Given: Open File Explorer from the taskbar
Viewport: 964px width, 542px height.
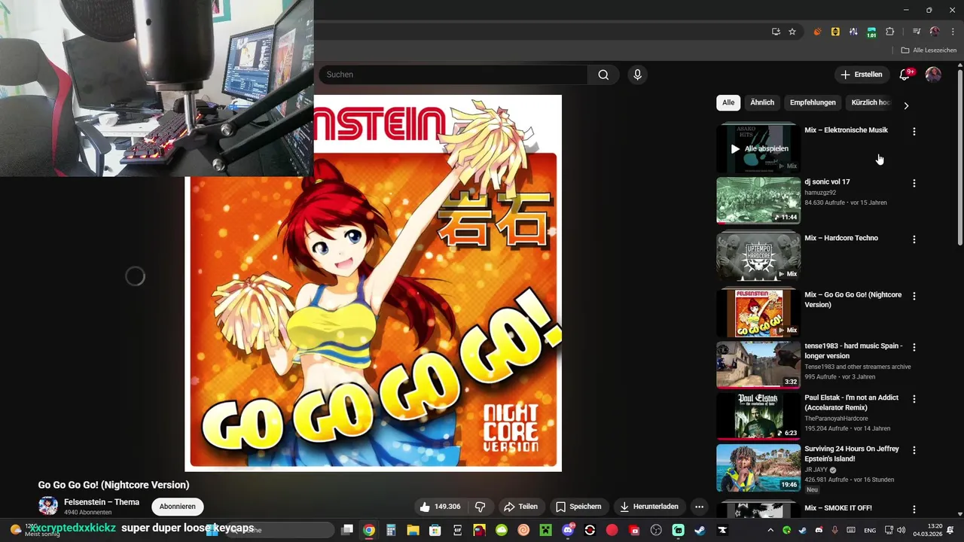Looking at the screenshot, I should tap(413, 530).
